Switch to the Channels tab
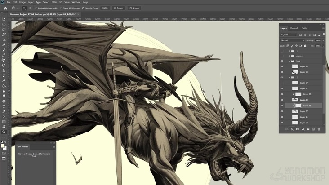 (x=294, y=28)
